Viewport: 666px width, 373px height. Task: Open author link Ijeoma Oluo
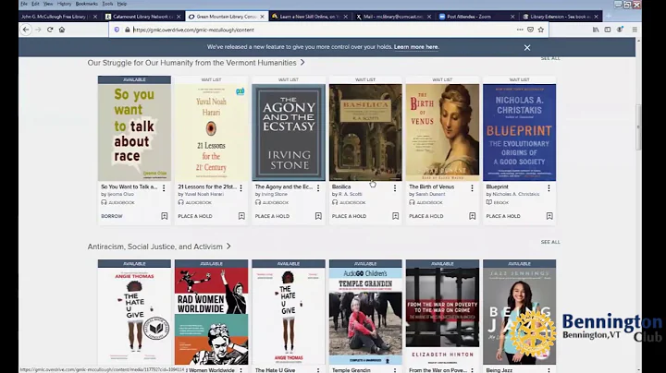[120, 194]
